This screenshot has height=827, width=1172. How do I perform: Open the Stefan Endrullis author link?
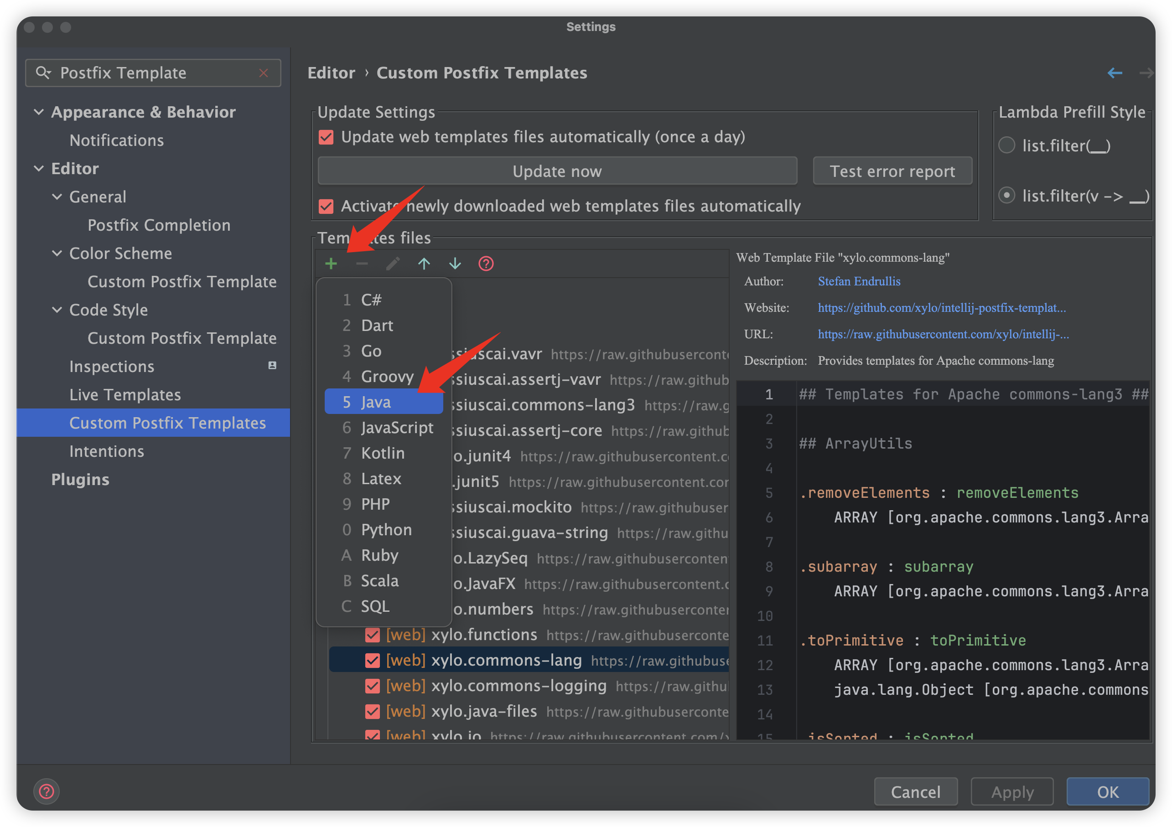pyautogui.click(x=859, y=281)
